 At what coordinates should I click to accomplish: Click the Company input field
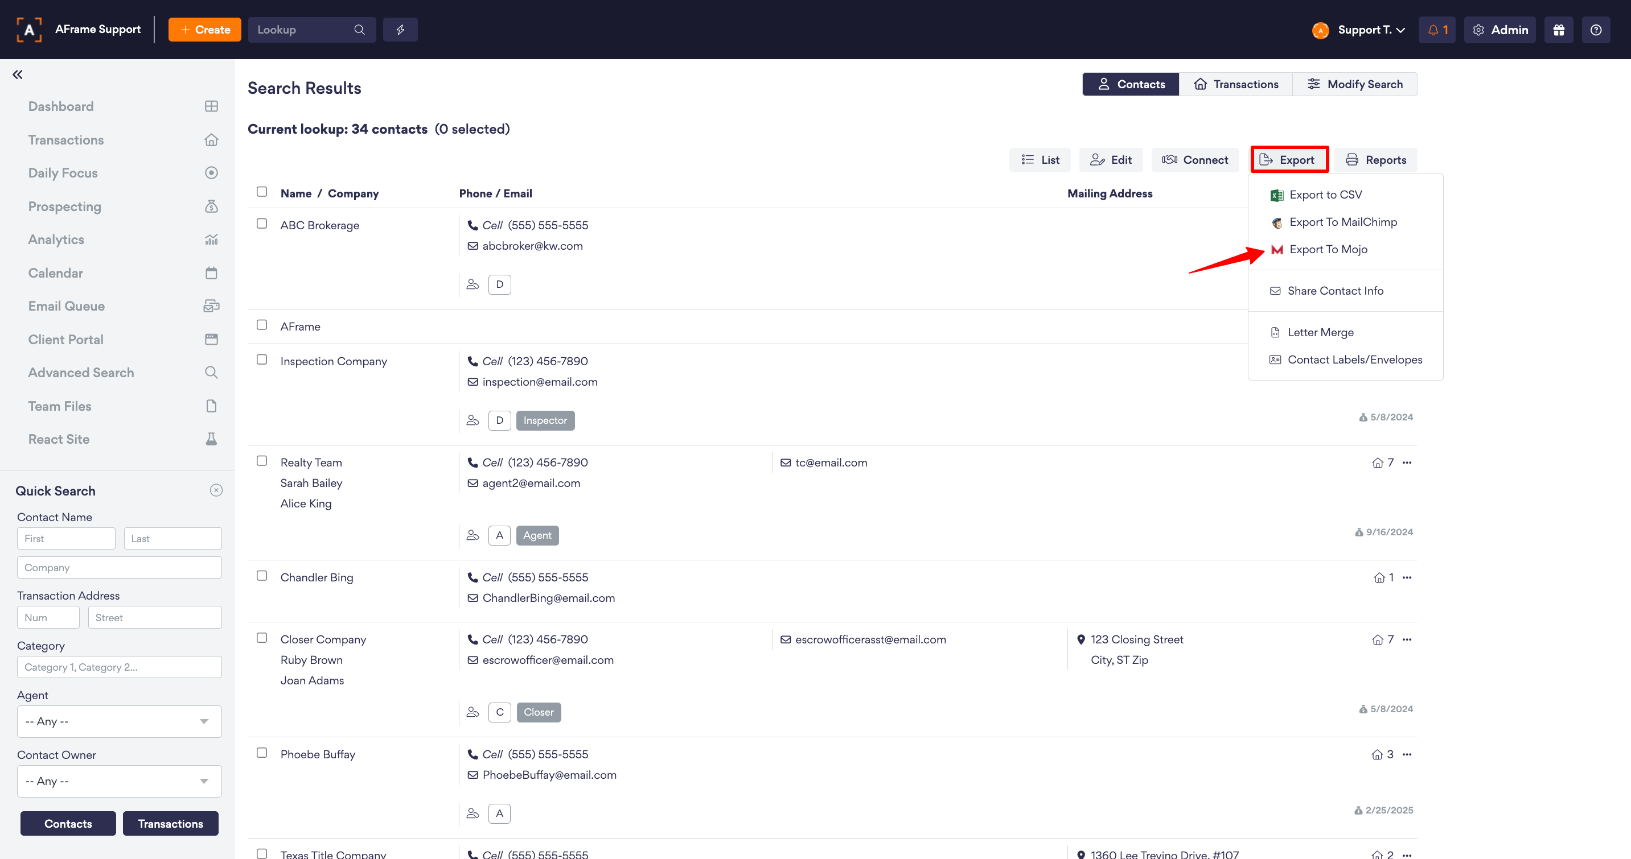click(x=119, y=567)
